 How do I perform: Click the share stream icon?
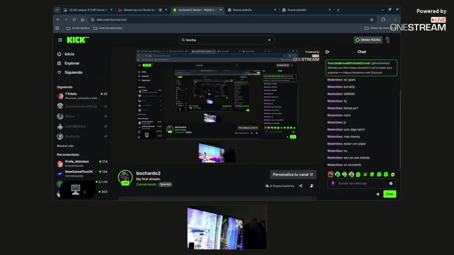(300, 186)
